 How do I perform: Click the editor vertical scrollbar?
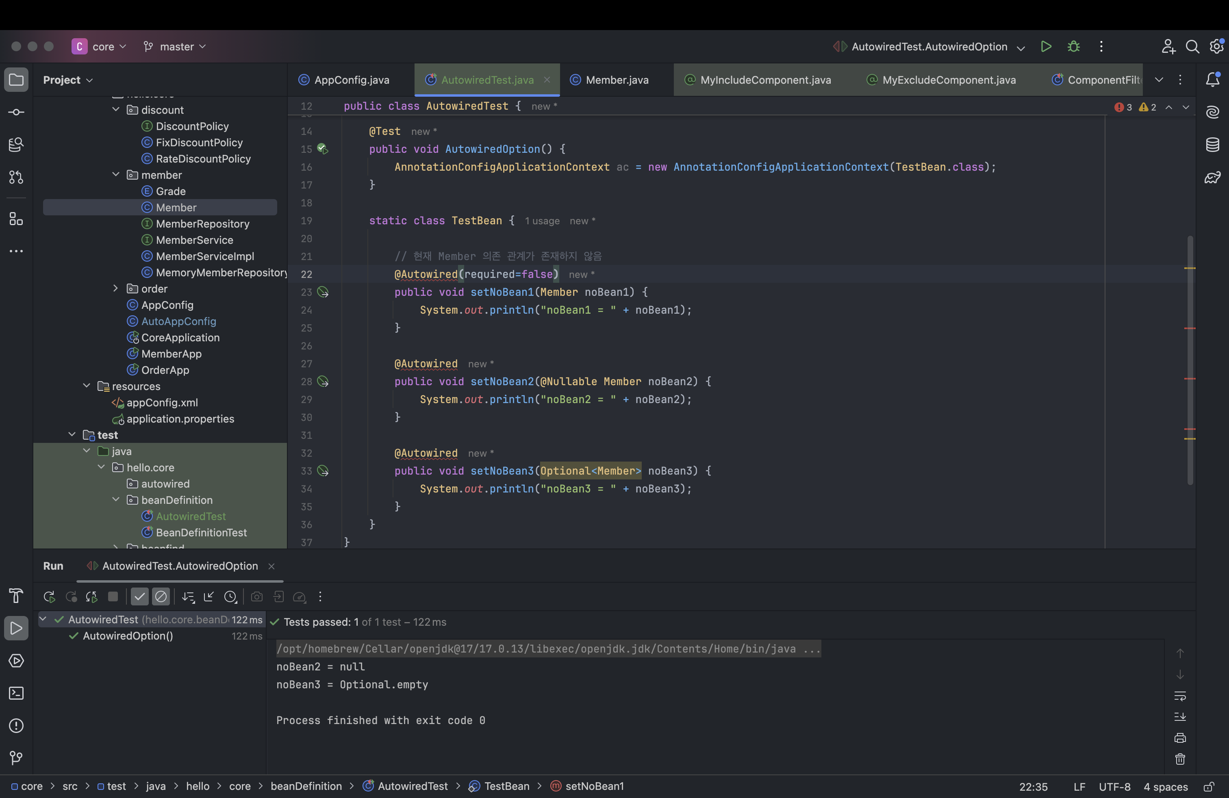tap(1190, 361)
